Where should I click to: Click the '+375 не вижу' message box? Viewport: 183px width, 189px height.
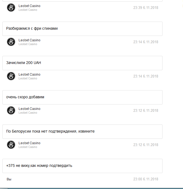(82, 166)
